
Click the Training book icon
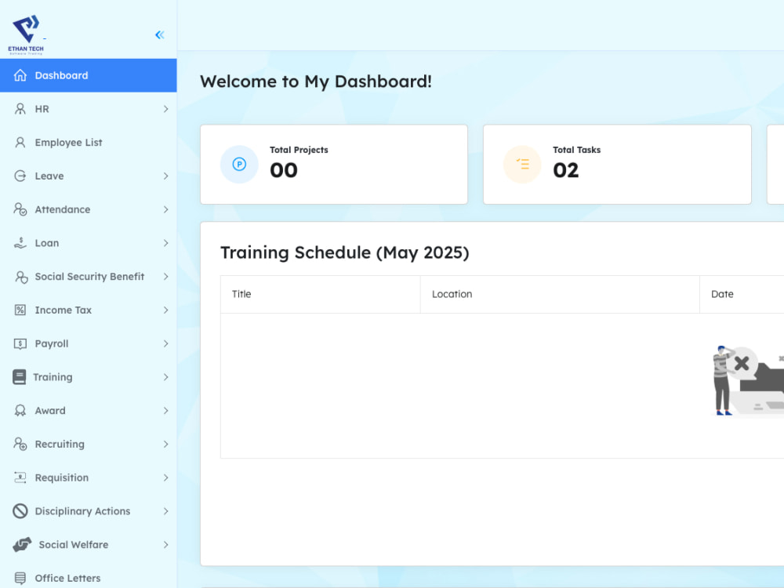pos(19,377)
